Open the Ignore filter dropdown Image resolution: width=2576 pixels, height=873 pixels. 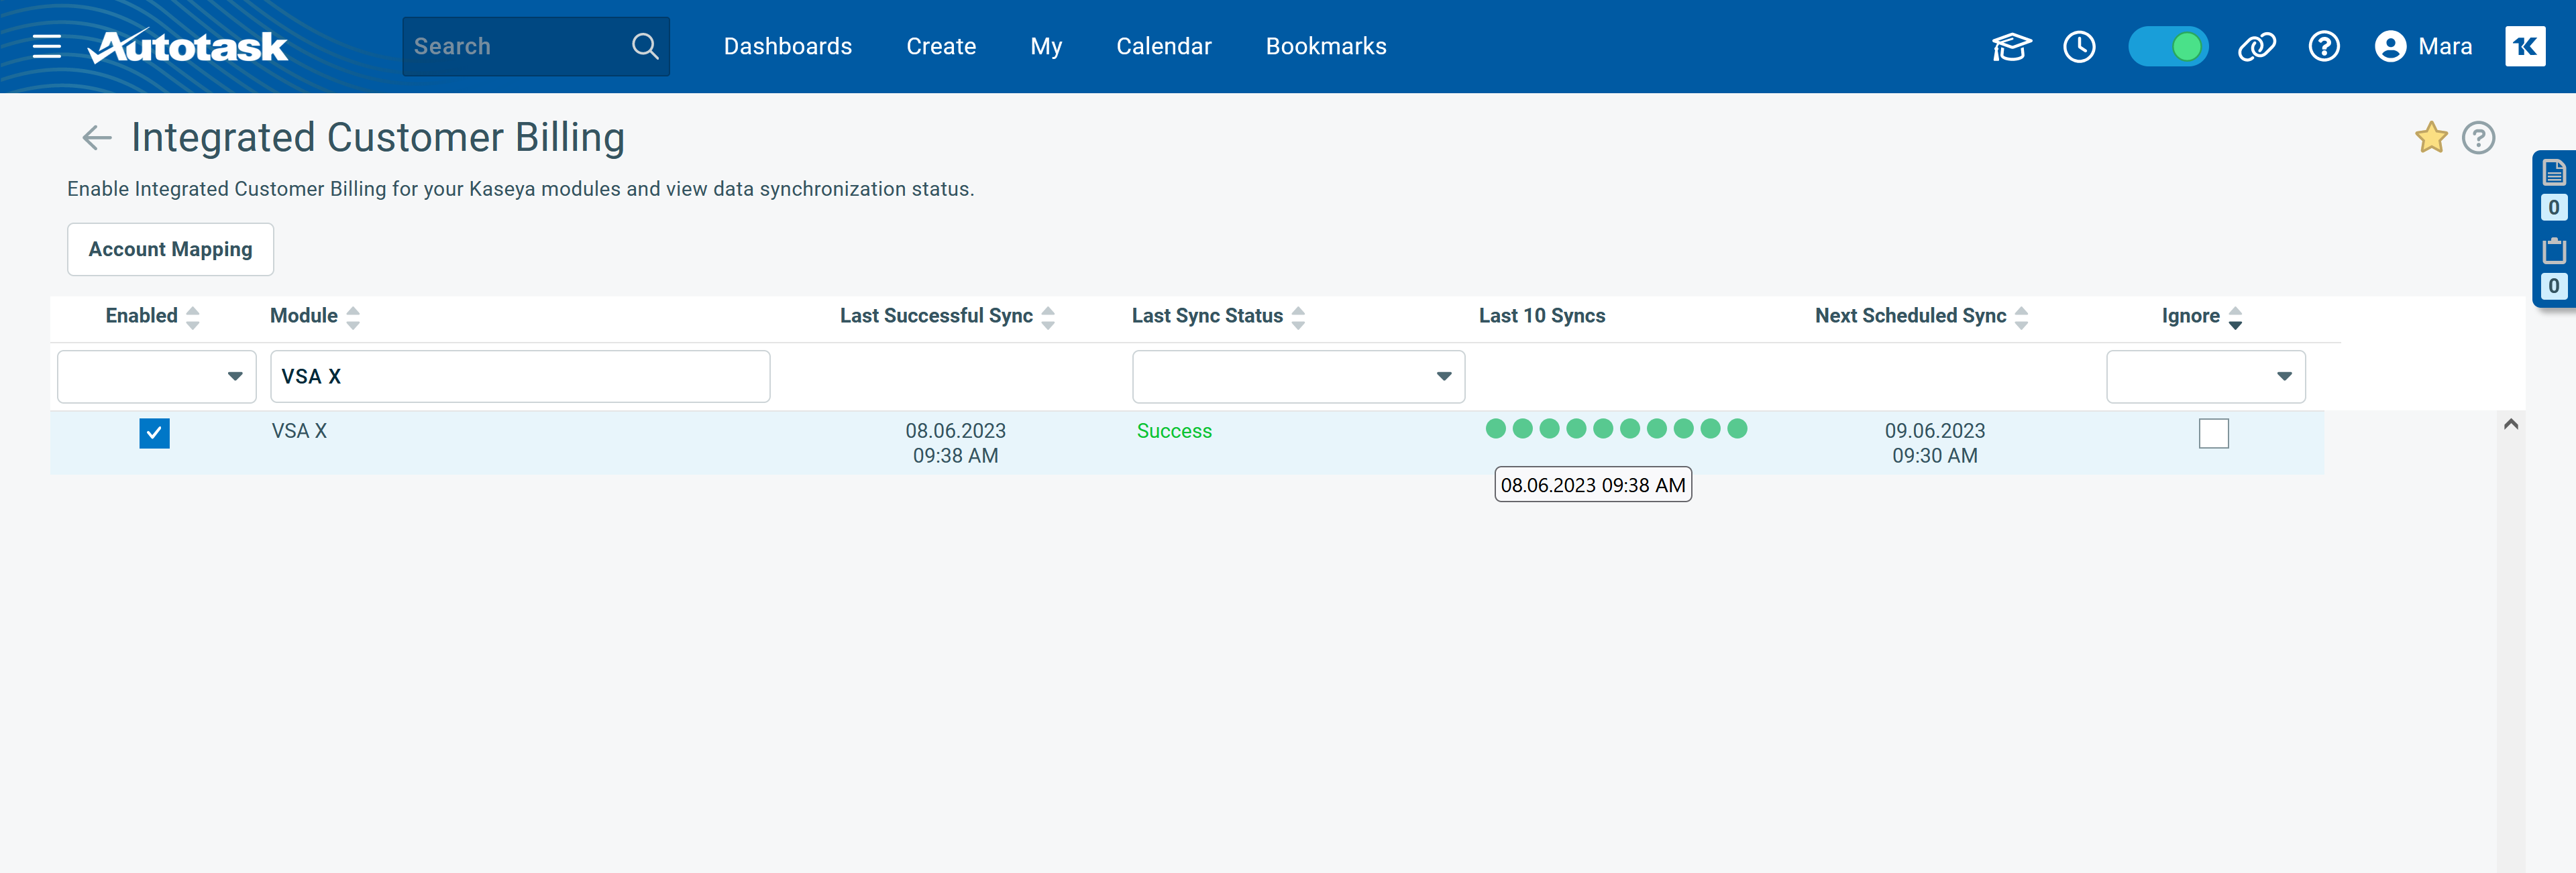click(x=2205, y=376)
